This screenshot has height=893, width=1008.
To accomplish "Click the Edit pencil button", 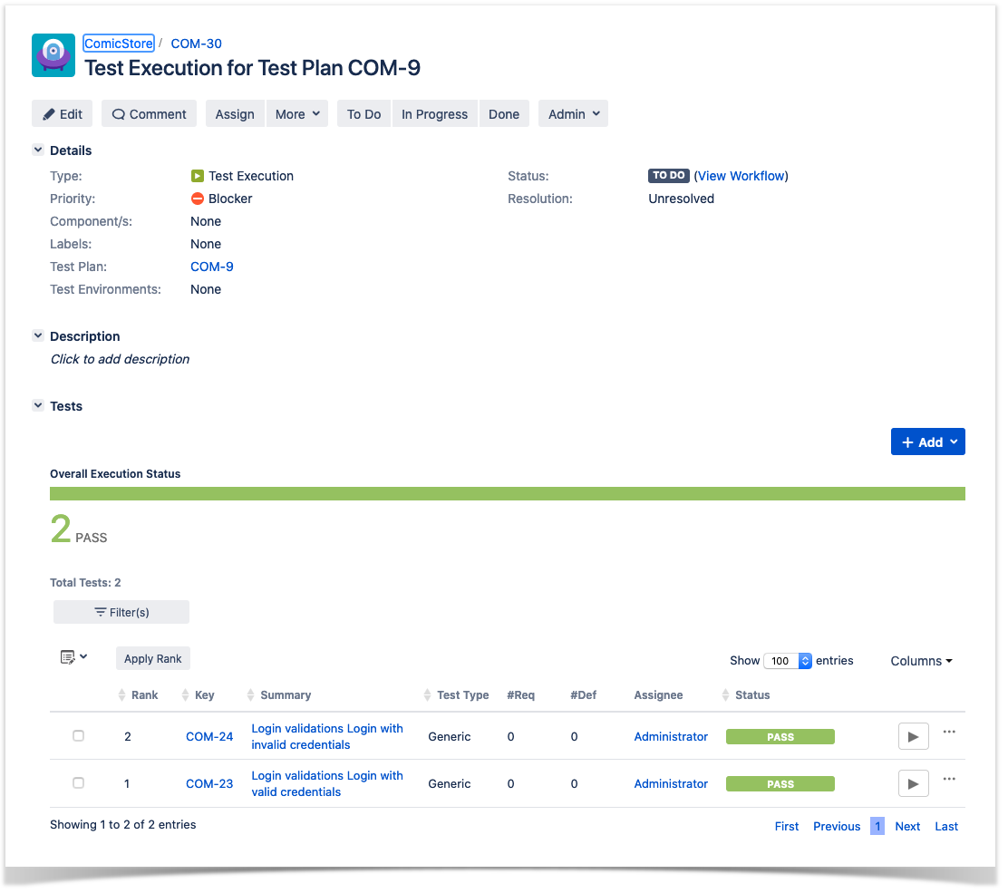I will coord(63,114).
